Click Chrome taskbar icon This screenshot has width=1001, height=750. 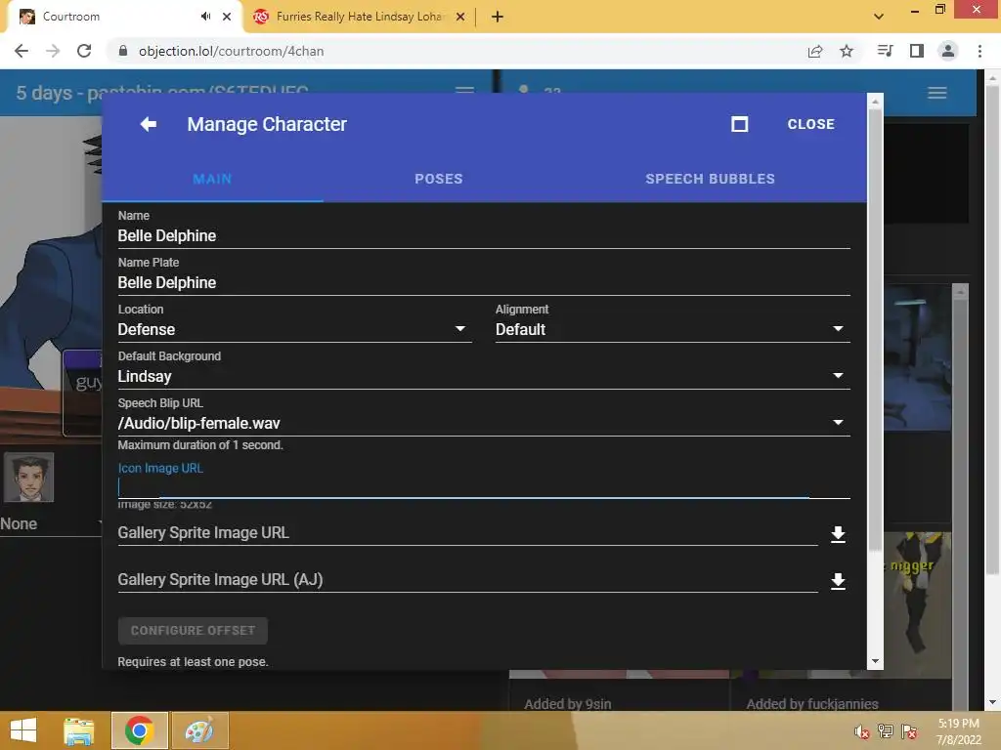pyautogui.click(x=139, y=730)
